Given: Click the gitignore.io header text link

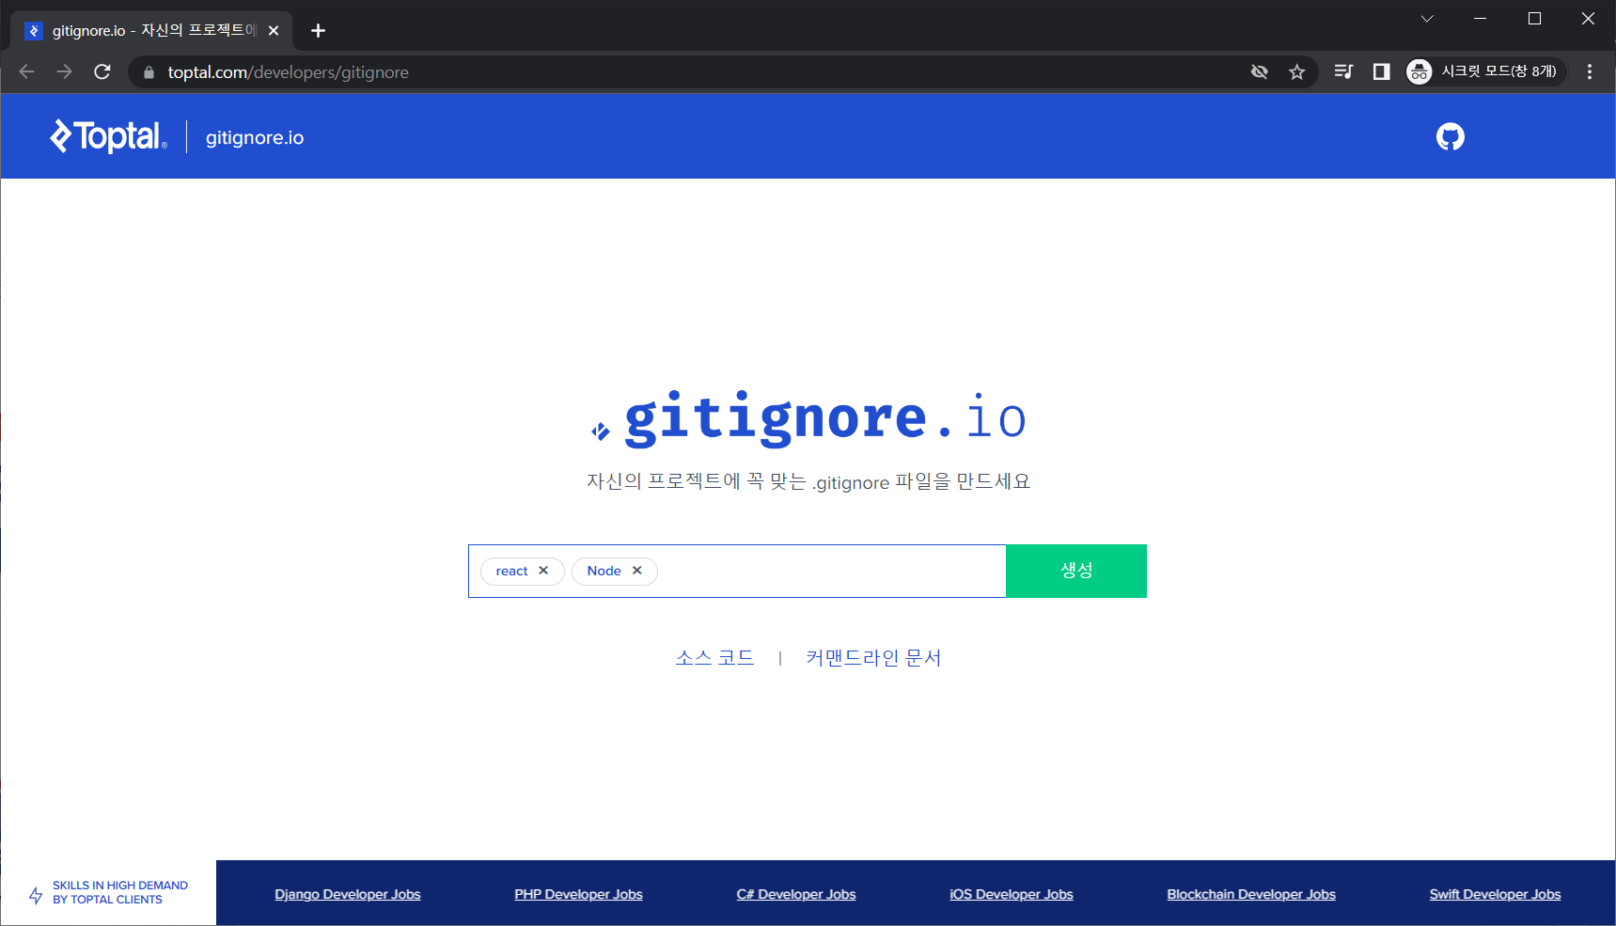Looking at the screenshot, I should click(255, 137).
